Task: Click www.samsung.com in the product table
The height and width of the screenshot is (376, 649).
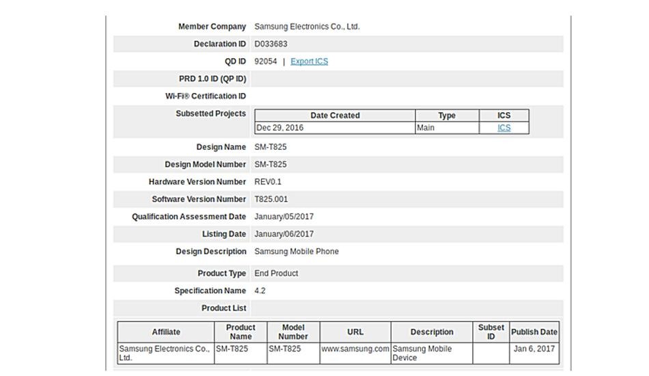Action: click(355, 349)
